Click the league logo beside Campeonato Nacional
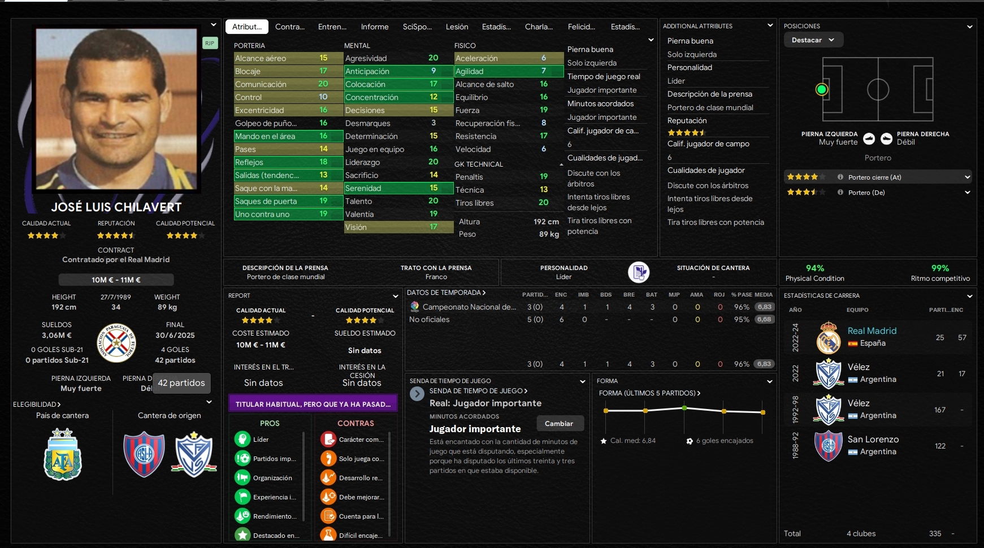The height and width of the screenshot is (548, 984). pyautogui.click(x=415, y=306)
